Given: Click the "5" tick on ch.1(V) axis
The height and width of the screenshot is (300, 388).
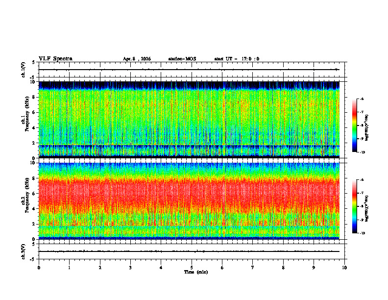Looking at the screenshot, I should click(34, 62).
